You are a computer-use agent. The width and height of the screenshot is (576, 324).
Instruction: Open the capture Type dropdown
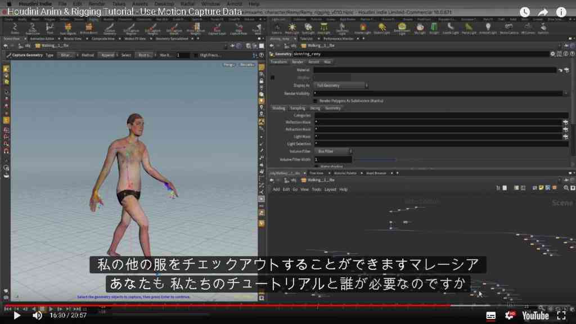click(x=66, y=55)
